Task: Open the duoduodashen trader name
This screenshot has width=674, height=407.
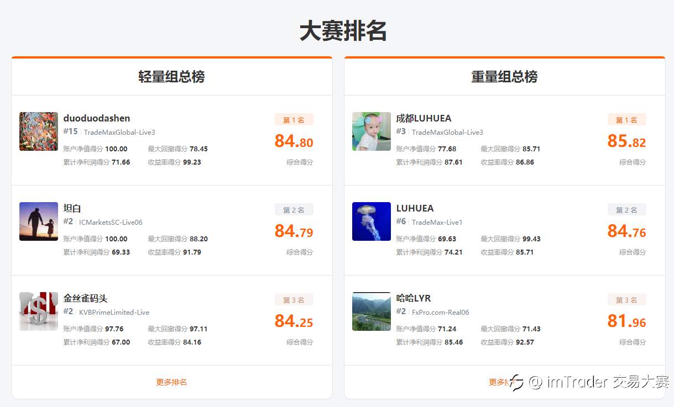Action: click(x=97, y=118)
